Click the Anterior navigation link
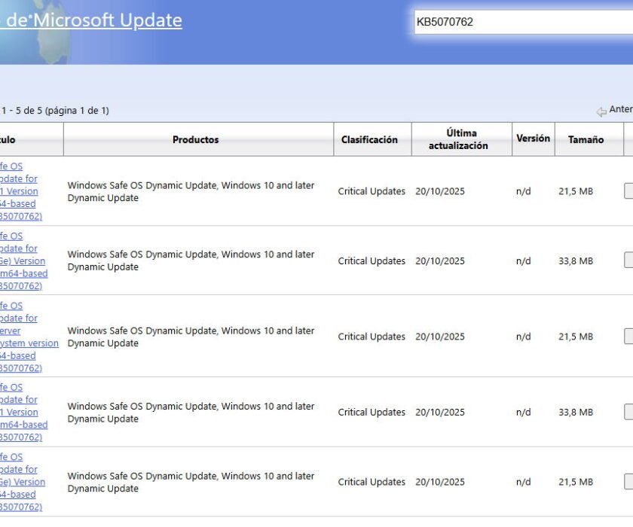Image resolution: width=633 pixels, height=527 pixels. point(622,108)
